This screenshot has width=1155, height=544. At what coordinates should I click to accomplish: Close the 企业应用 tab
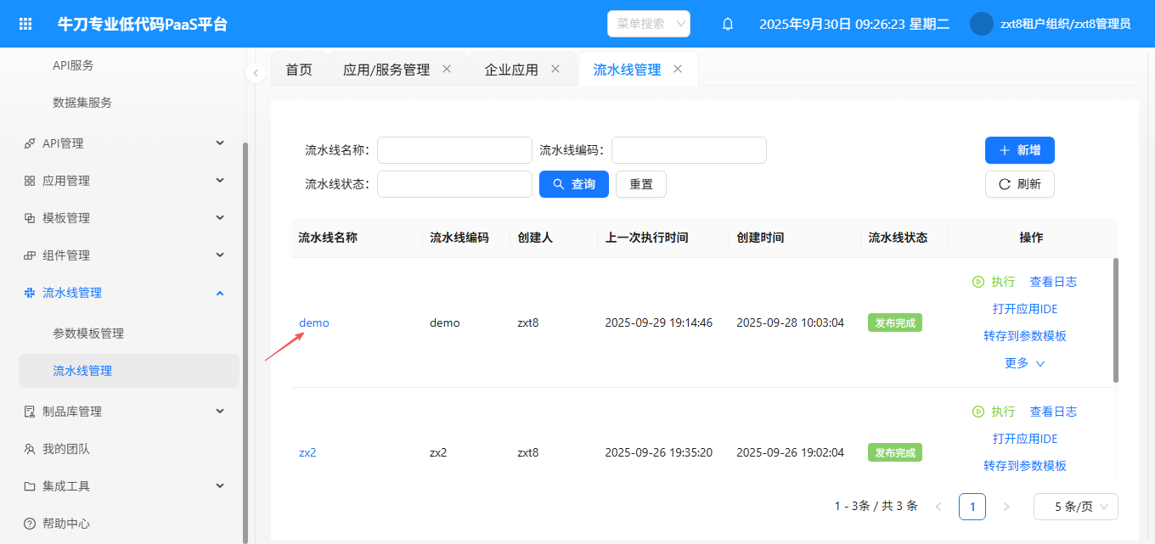[x=555, y=70]
